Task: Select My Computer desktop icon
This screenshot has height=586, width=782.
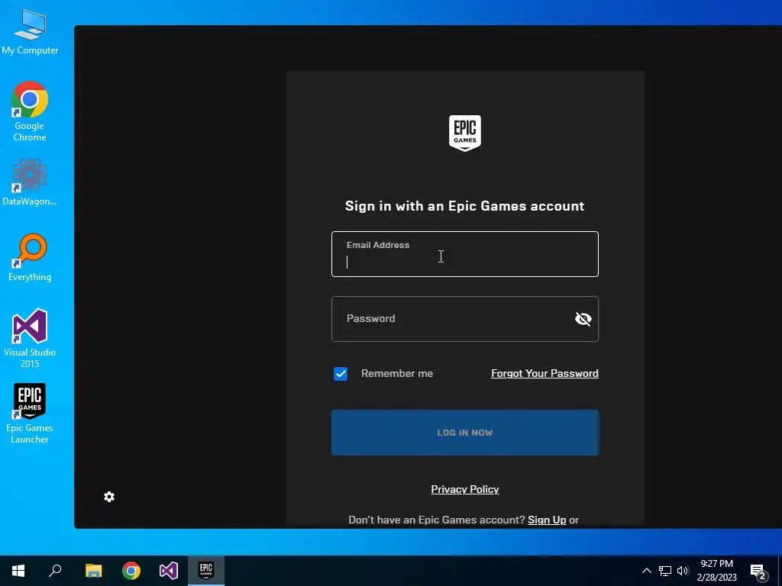Action: coord(30,32)
